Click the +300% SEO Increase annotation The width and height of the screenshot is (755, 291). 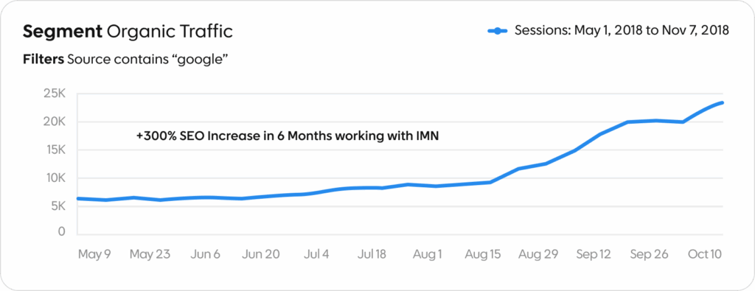(288, 136)
